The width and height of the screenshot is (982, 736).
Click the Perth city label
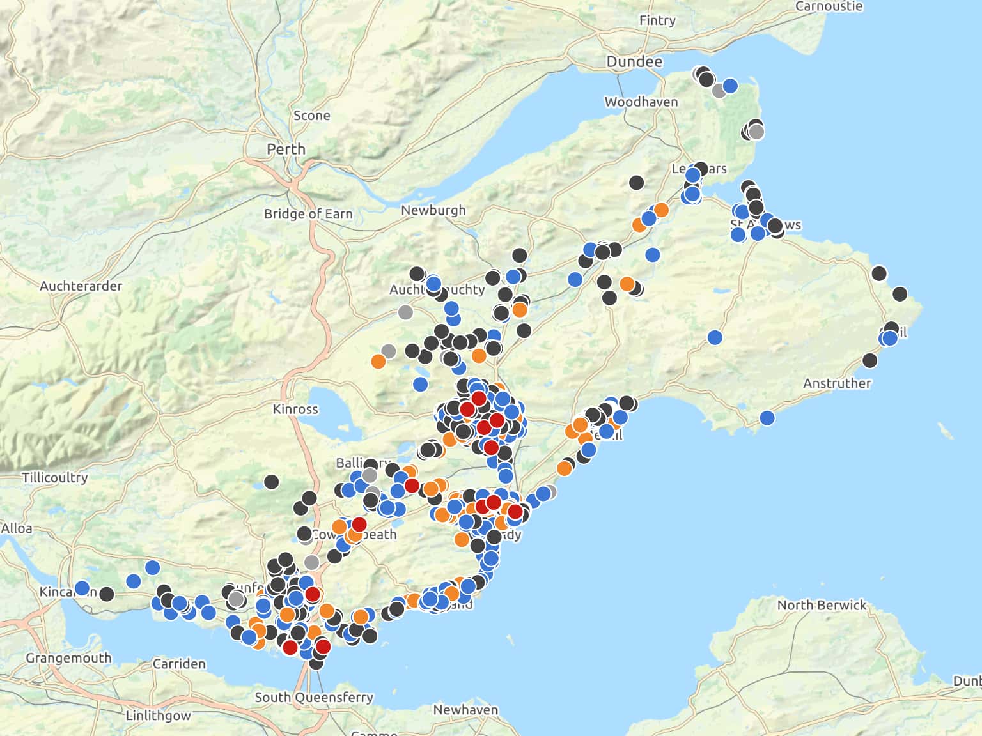click(286, 149)
